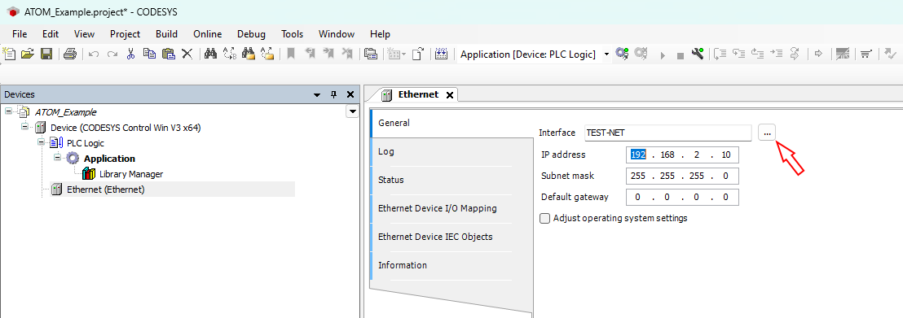Click the Step Out debug icon
This screenshot has width=903, height=318.
coord(757,54)
